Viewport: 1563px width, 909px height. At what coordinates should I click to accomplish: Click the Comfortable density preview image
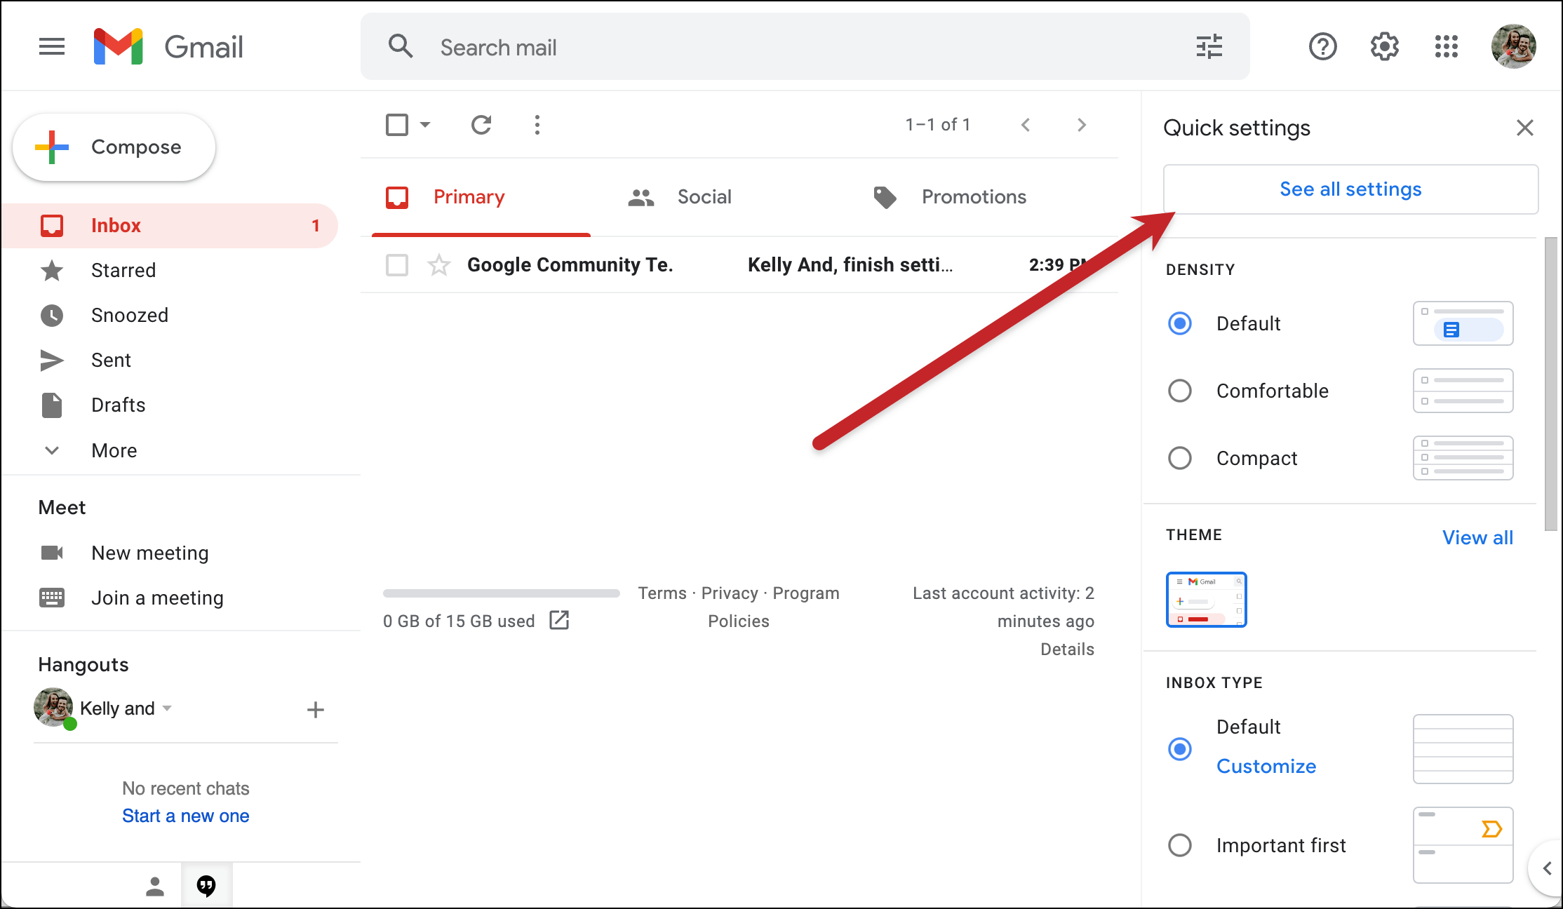(x=1463, y=391)
